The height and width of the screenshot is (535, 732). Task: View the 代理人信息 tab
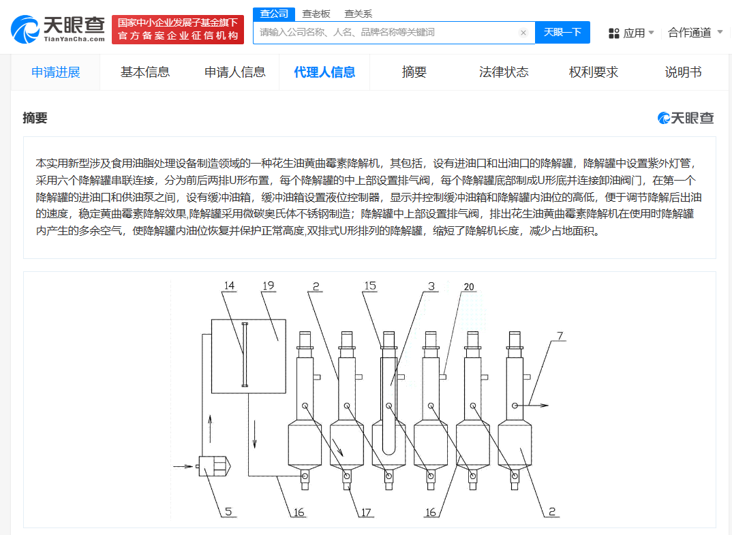tap(324, 72)
